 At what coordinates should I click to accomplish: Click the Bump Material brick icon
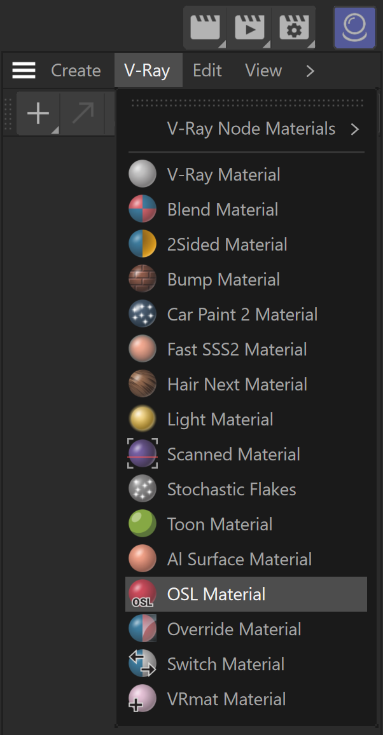(x=143, y=279)
